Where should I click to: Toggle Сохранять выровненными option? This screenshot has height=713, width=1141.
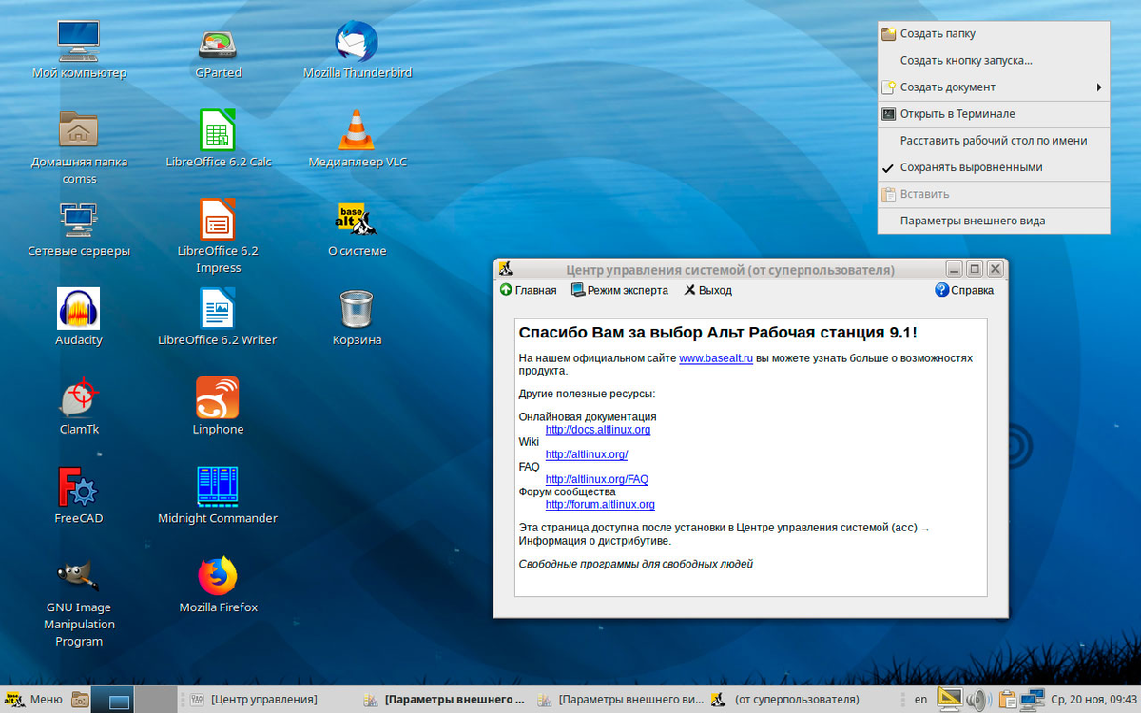tap(994, 167)
